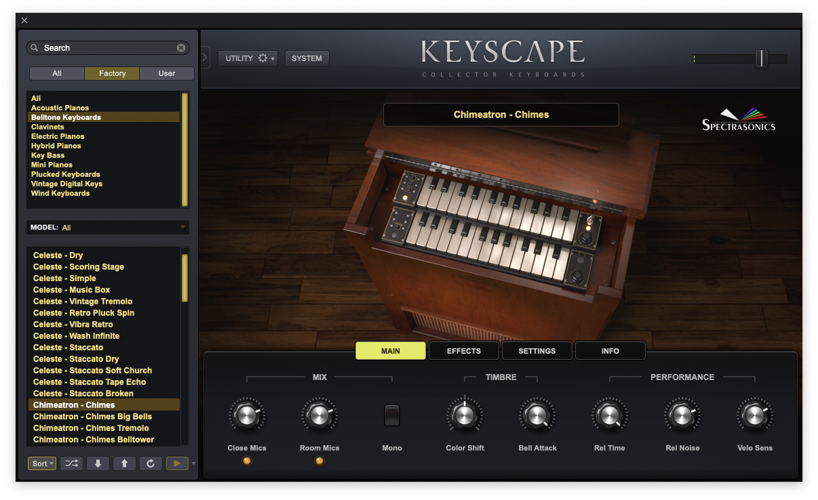Viewport: 818px width, 500px height.
Task: Load the Chimeatron - Chimes Tremolo patch
Action: [x=104, y=428]
